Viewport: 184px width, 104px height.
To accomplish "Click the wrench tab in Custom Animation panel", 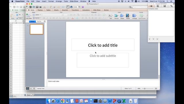I will coord(171,6).
